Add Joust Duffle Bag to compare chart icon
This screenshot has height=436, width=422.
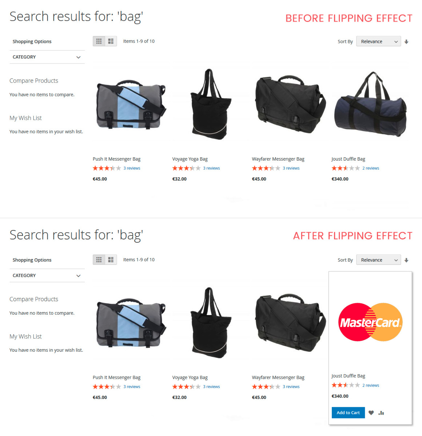(x=381, y=413)
